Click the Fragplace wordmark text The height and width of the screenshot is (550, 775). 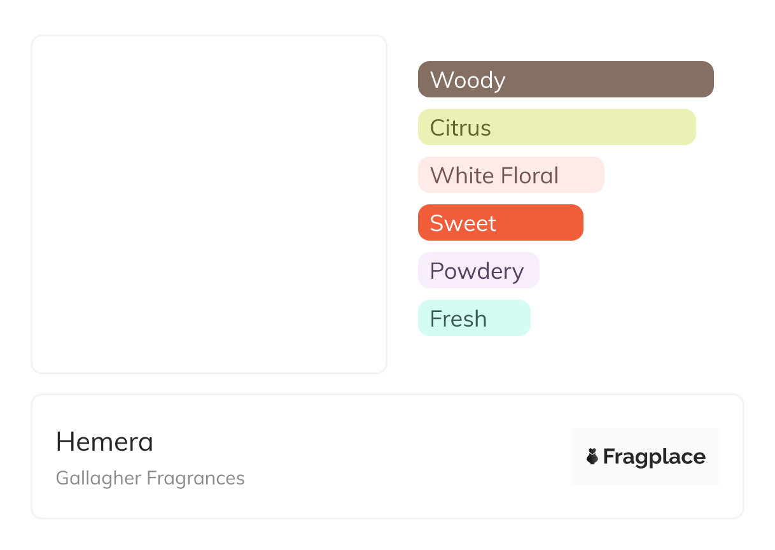(654, 456)
